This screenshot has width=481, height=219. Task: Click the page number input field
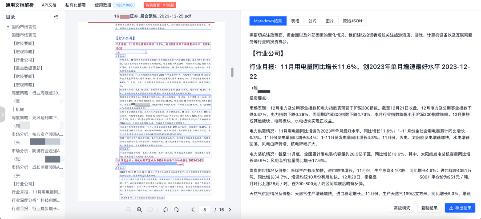coord(205,209)
